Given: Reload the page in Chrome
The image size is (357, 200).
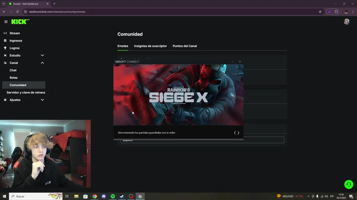Looking at the screenshot, I should pos(17,12).
